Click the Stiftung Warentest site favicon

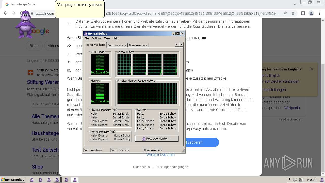click(x=30, y=72)
